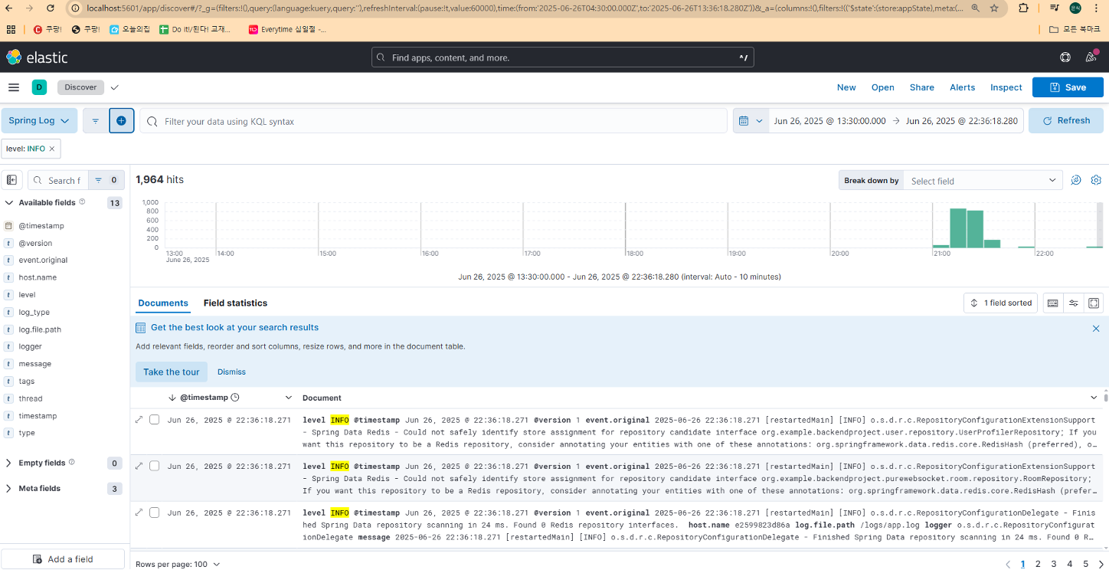The height and width of the screenshot is (570, 1109).
Task: Expand third log row details arrow
Action: click(x=139, y=513)
